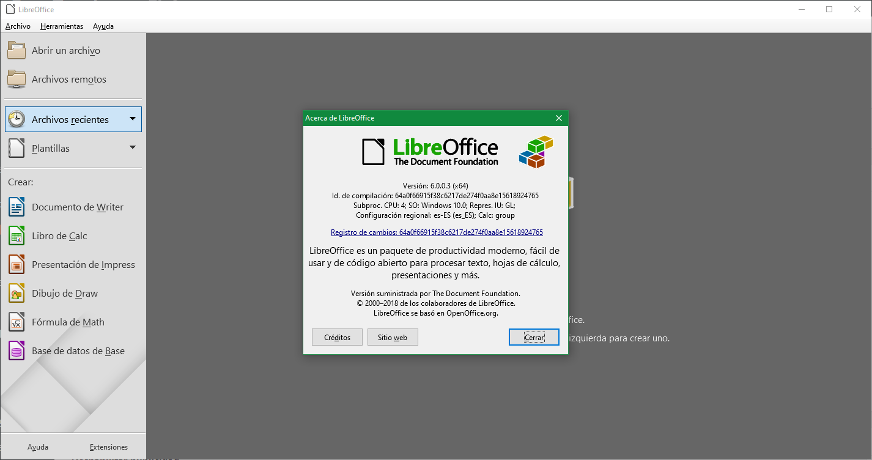Open Extensiones at the sidebar bottom
Image resolution: width=872 pixels, height=460 pixels.
(109, 447)
